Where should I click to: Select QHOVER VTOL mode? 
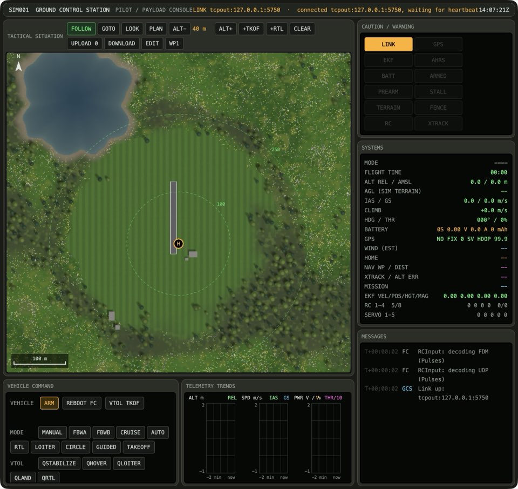[x=97, y=463]
